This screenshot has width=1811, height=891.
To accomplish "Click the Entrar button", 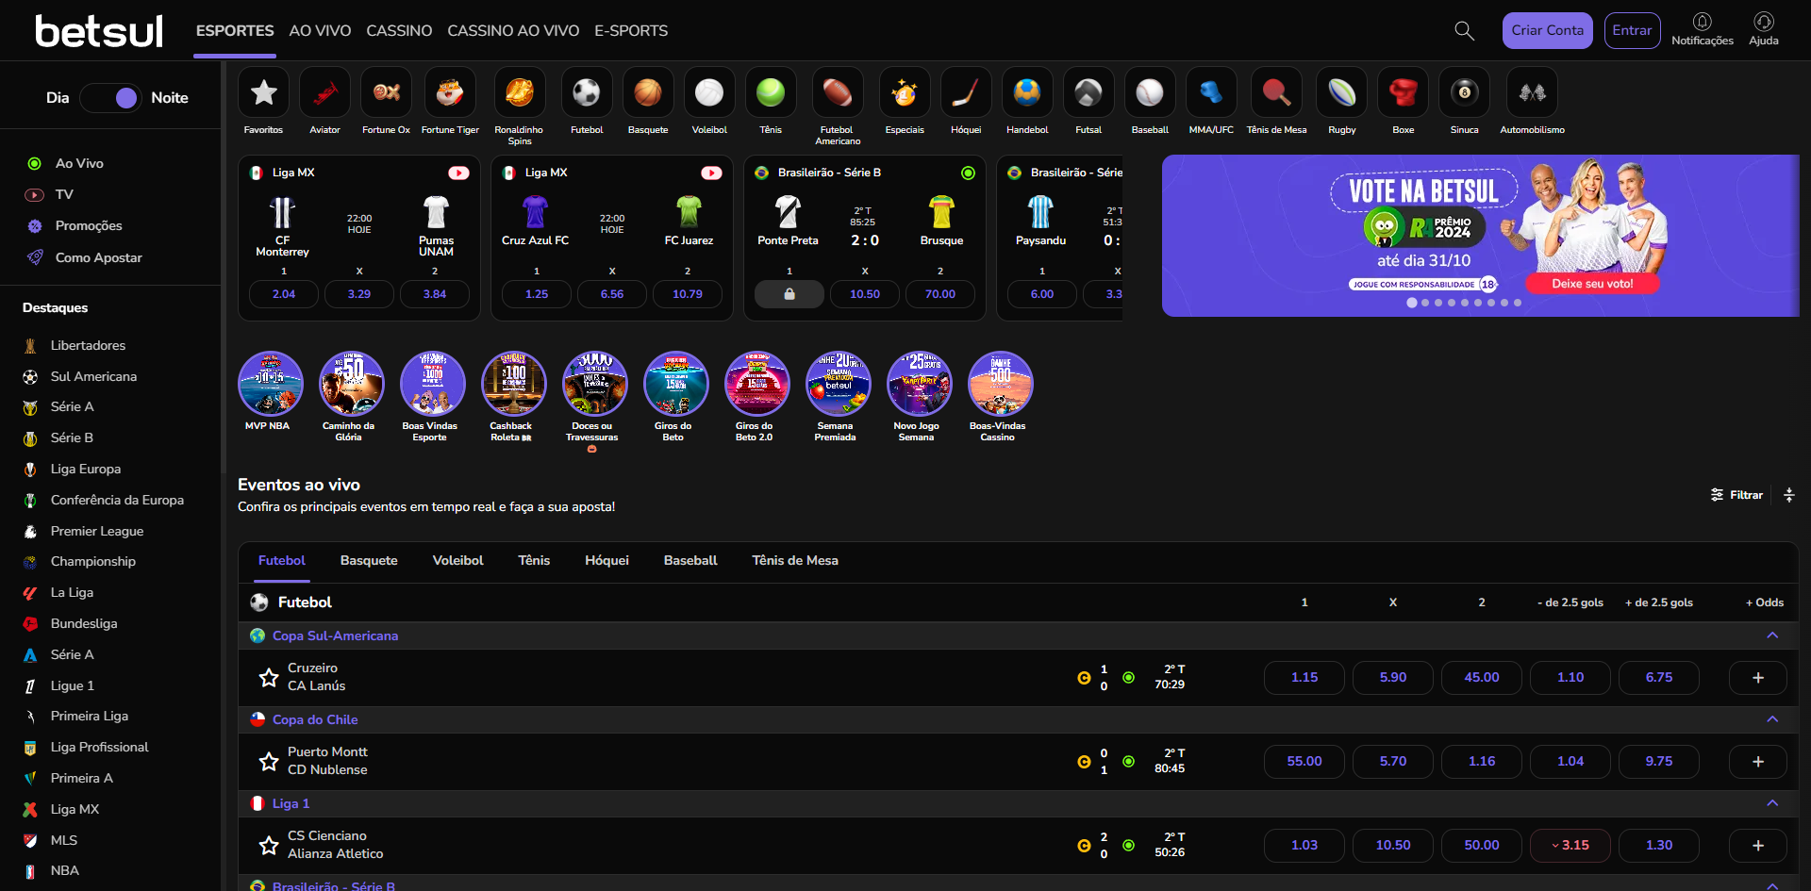I will pyautogui.click(x=1632, y=30).
